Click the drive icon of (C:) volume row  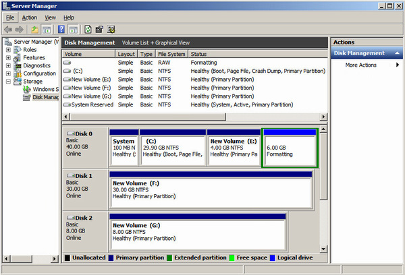[x=67, y=71]
